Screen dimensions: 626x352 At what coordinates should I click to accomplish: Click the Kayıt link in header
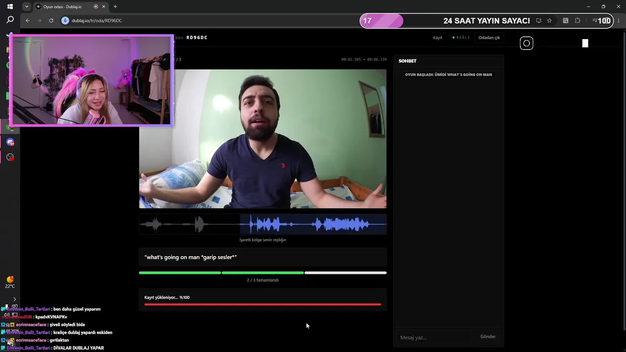point(437,38)
